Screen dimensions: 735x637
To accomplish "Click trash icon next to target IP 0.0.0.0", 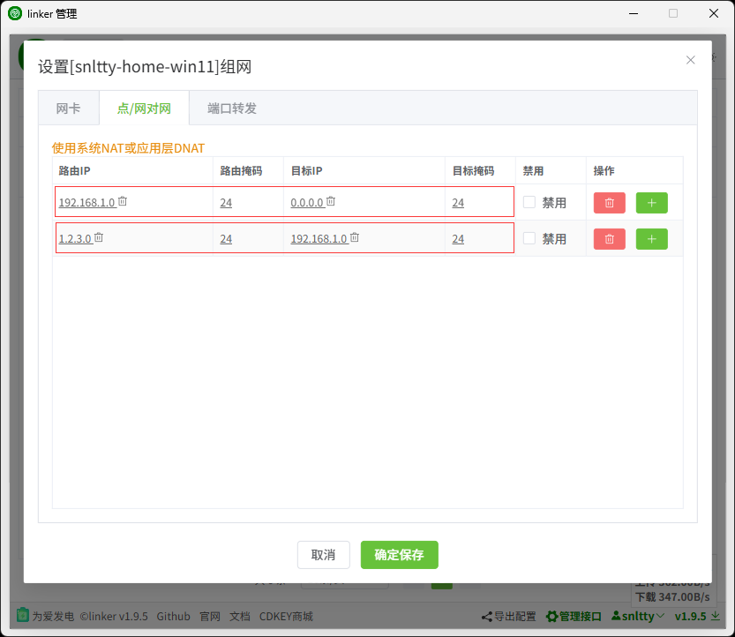I will pos(331,201).
